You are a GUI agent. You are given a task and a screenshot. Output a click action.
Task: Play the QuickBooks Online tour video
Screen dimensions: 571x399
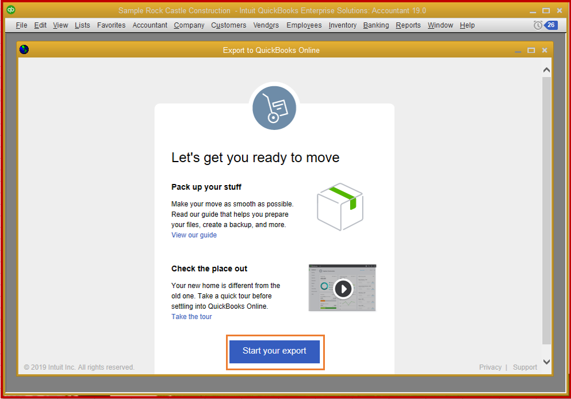[343, 289]
